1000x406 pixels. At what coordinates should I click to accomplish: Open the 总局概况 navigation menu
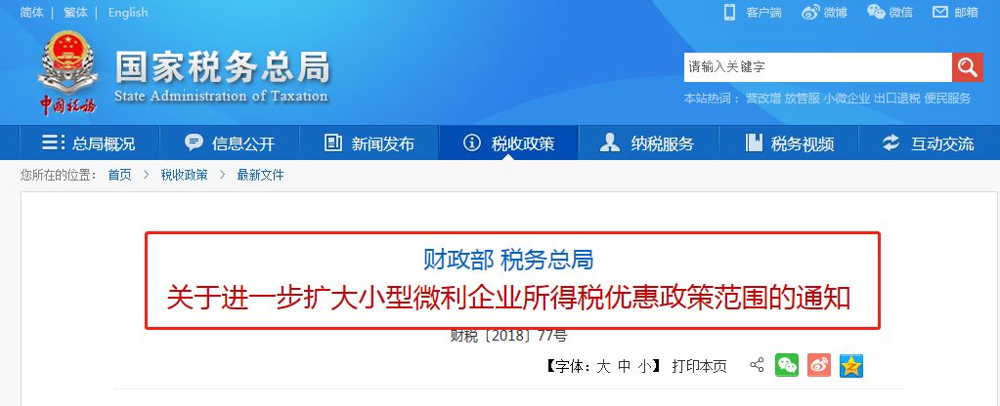click(x=89, y=143)
